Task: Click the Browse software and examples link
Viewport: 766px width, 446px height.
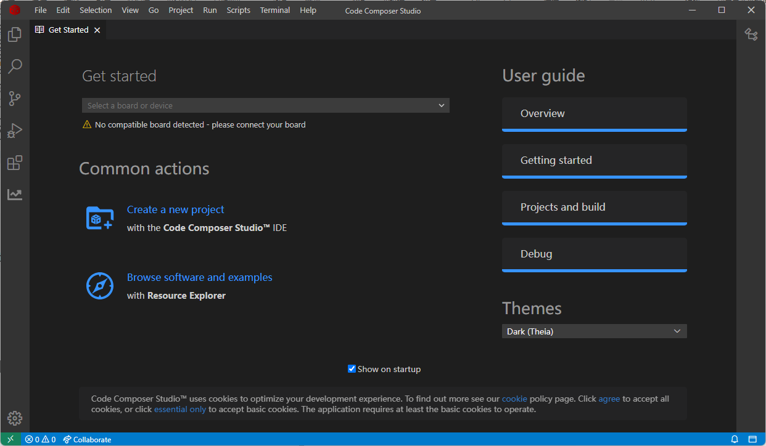Action: [x=200, y=277]
